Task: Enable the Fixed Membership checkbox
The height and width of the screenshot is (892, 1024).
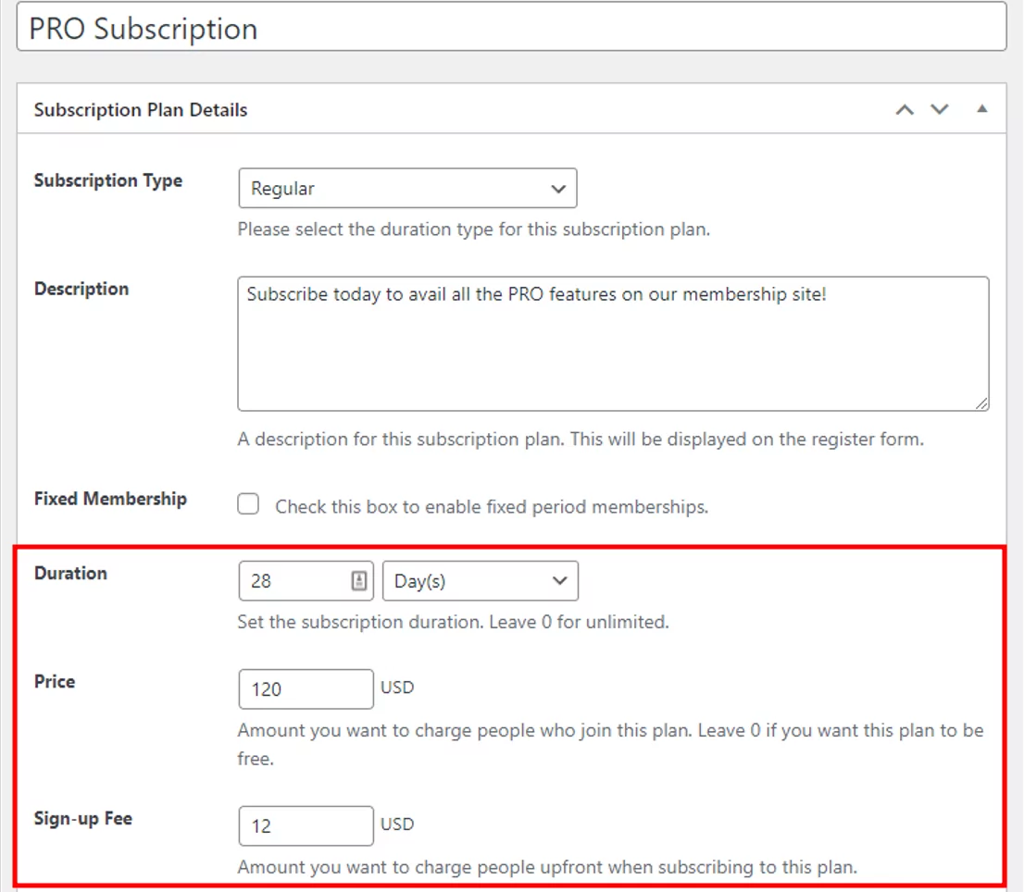Action: click(248, 504)
